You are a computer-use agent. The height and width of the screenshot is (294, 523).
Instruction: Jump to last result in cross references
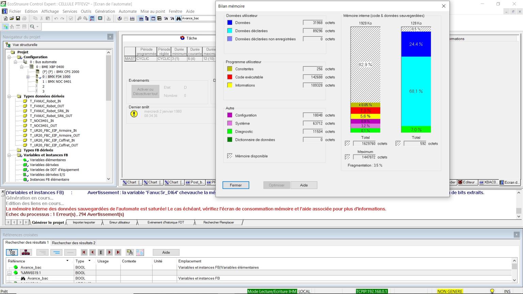point(118,252)
